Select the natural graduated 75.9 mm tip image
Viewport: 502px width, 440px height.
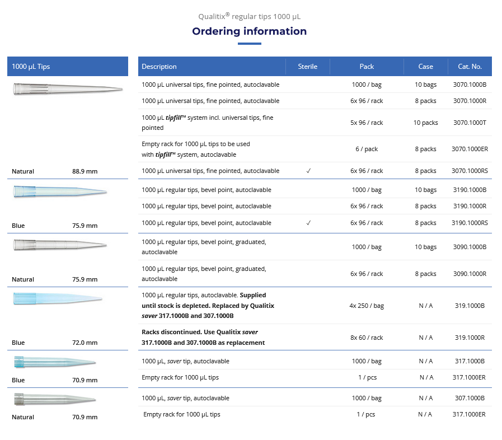[x=60, y=245]
